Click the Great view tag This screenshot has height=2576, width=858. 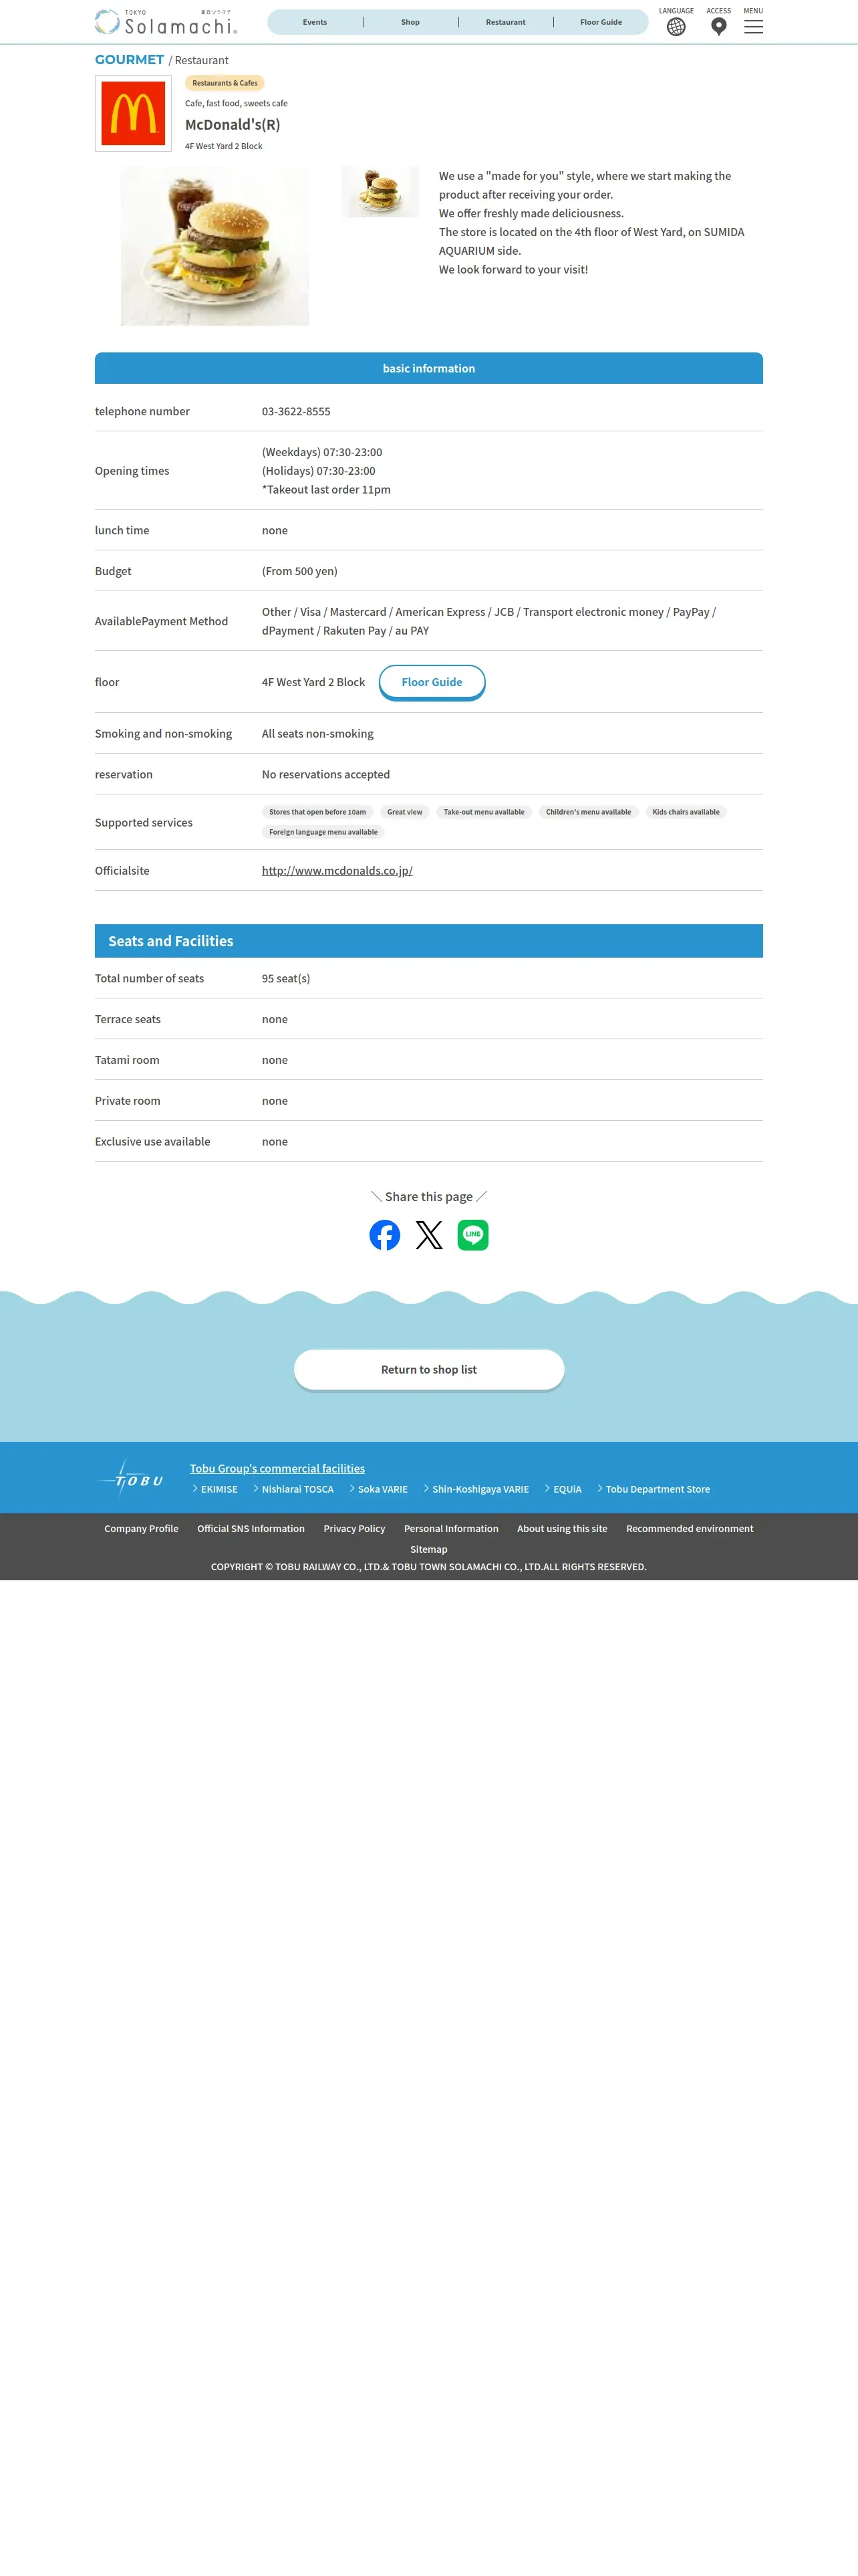click(404, 812)
